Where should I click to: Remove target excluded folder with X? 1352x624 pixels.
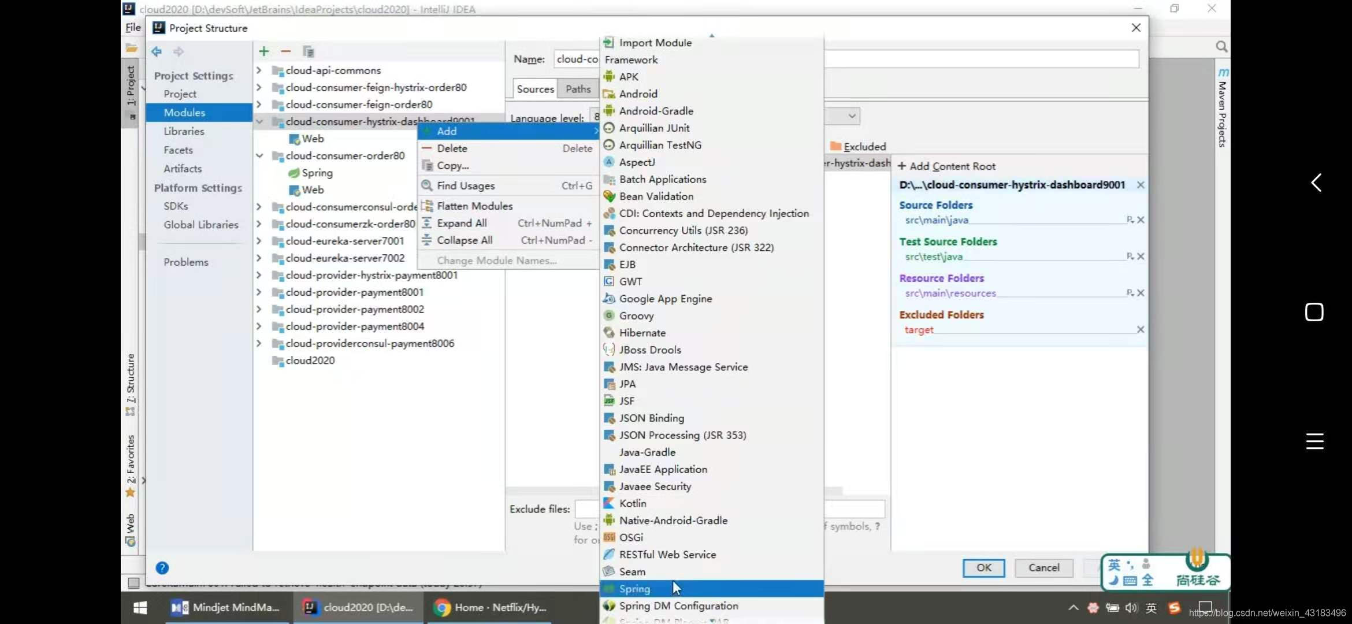pos(1141,329)
